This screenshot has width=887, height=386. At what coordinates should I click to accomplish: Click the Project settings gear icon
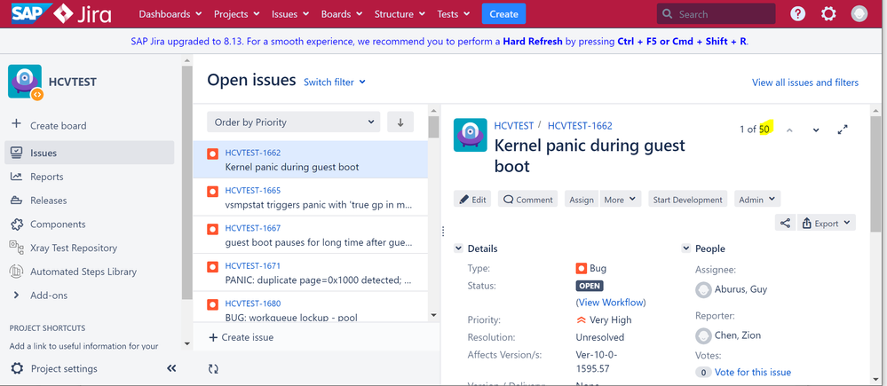point(17,368)
